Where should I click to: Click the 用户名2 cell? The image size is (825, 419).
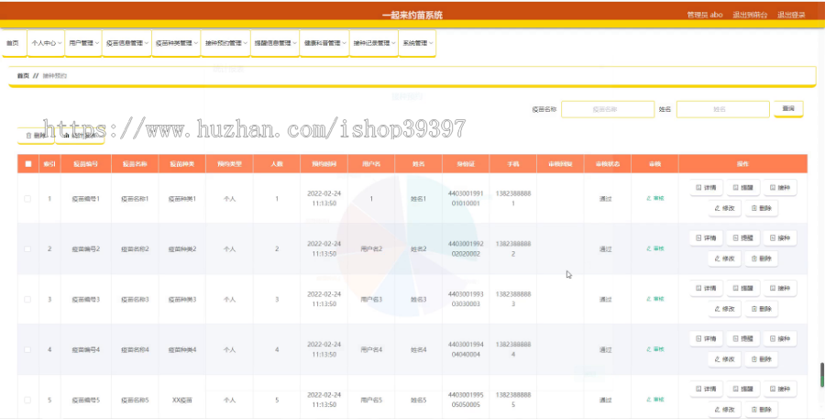point(371,249)
